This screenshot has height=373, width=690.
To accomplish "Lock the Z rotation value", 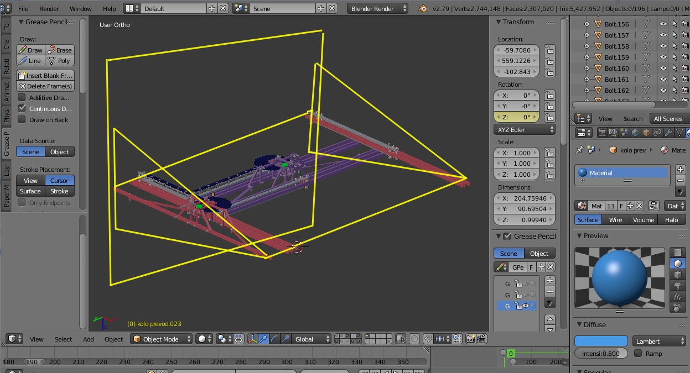I will point(549,117).
